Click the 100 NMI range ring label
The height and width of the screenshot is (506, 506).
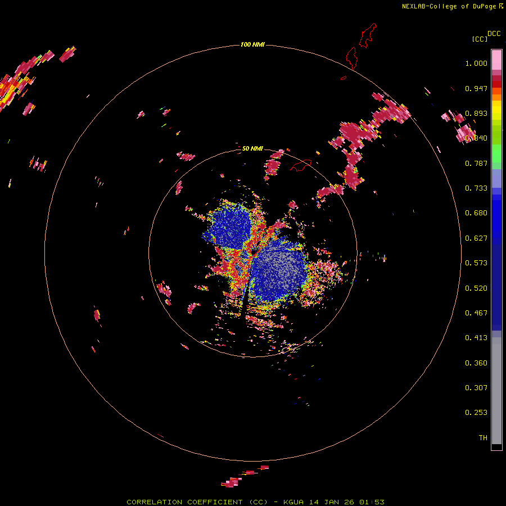click(252, 44)
